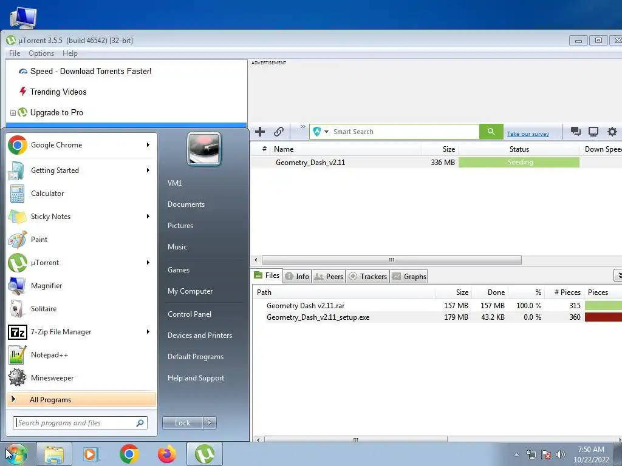The image size is (622, 466).
Task: Click the green search magnifier button
Action: coord(491,132)
